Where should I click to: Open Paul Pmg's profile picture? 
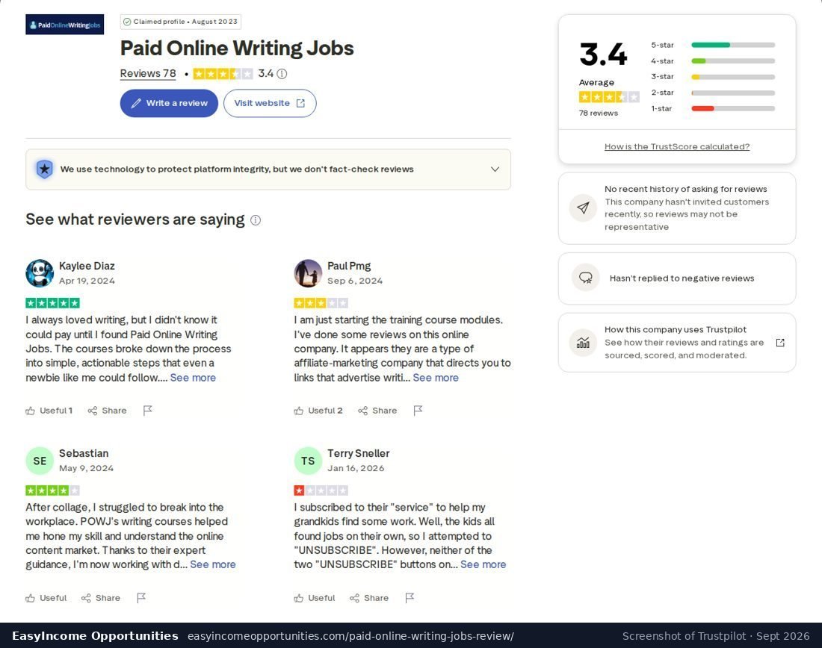(308, 273)
